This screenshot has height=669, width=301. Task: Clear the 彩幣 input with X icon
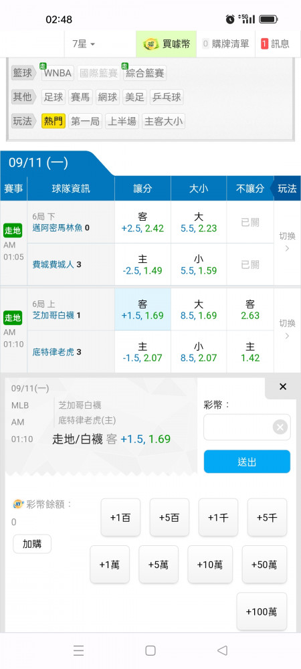click(280, 427)
